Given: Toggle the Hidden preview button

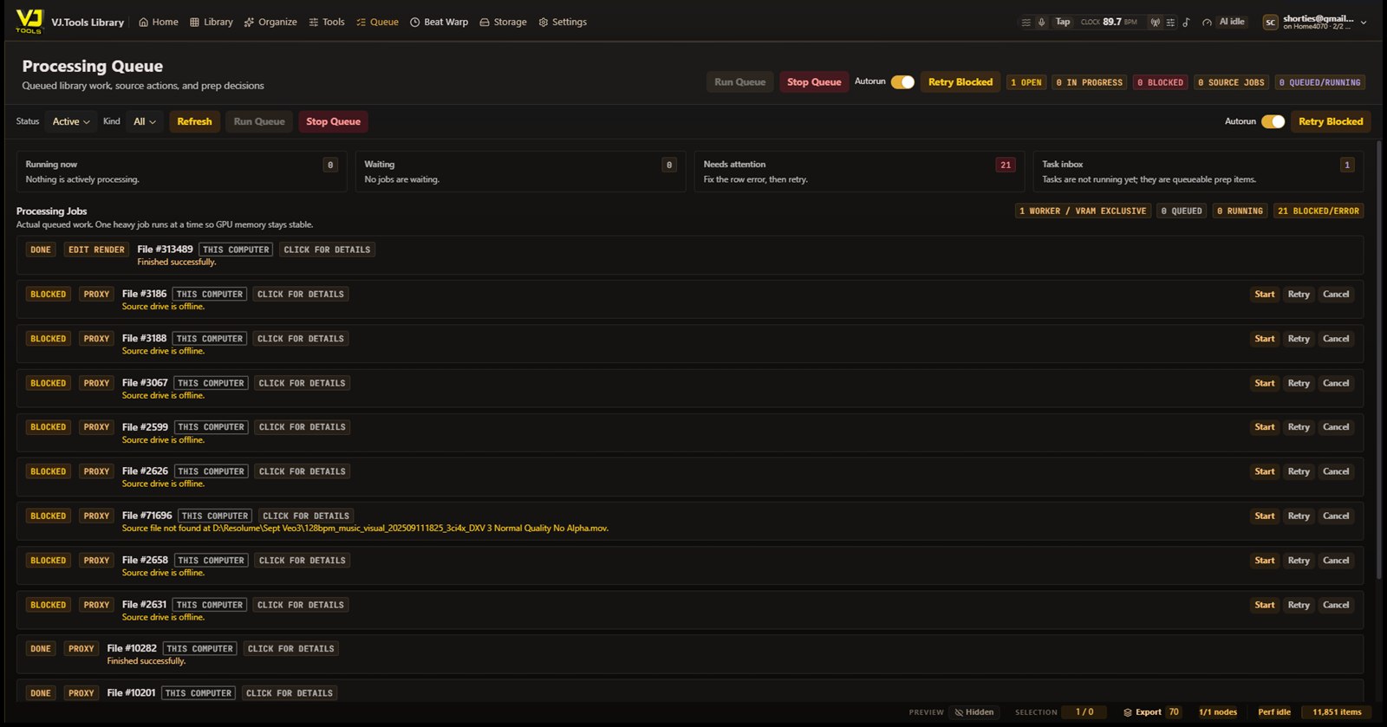Looking at the screenshot, I should tap(974, 712).
